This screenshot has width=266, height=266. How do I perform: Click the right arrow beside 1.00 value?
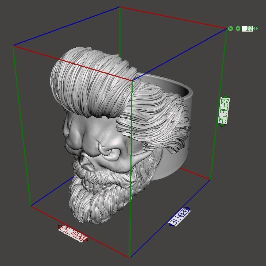point(257,29)
